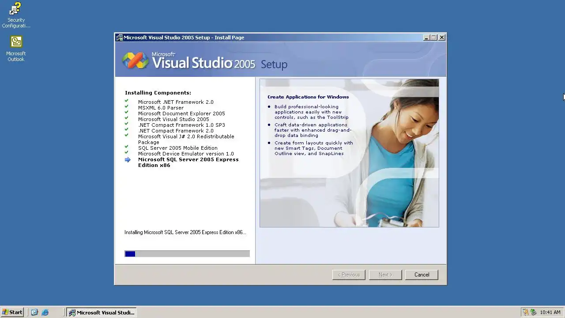Click the second system tray icon
The image size is (565, 318).
pyautogui.click(x=533, y=312)
